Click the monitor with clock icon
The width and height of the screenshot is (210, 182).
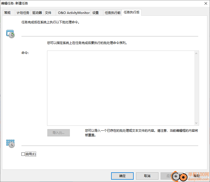click(x=10, y=34)
